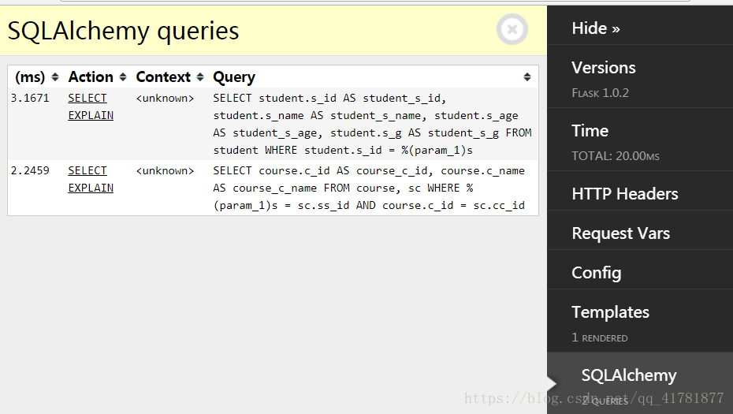Click <unknown> context in first row

click(165, 99)
